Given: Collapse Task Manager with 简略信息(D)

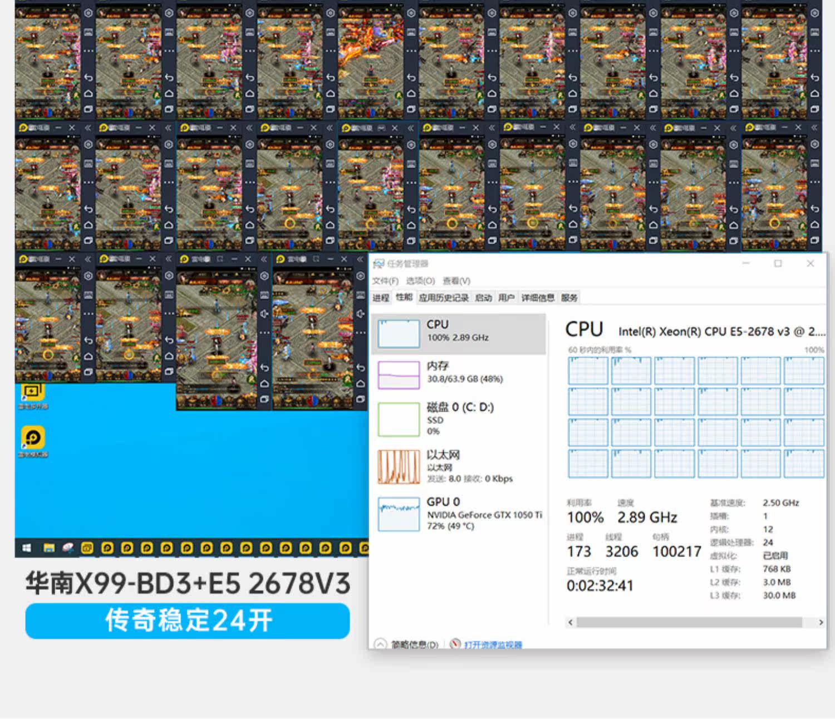Looking at the screenshot, I should point(407,644).
